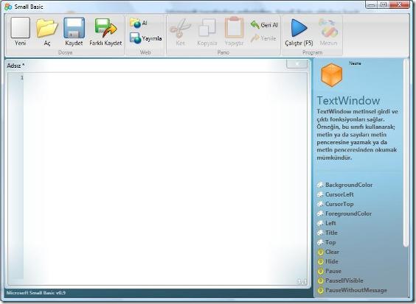Close the Adsız editor document tab
416x304 pixels.
coord(297,64)
